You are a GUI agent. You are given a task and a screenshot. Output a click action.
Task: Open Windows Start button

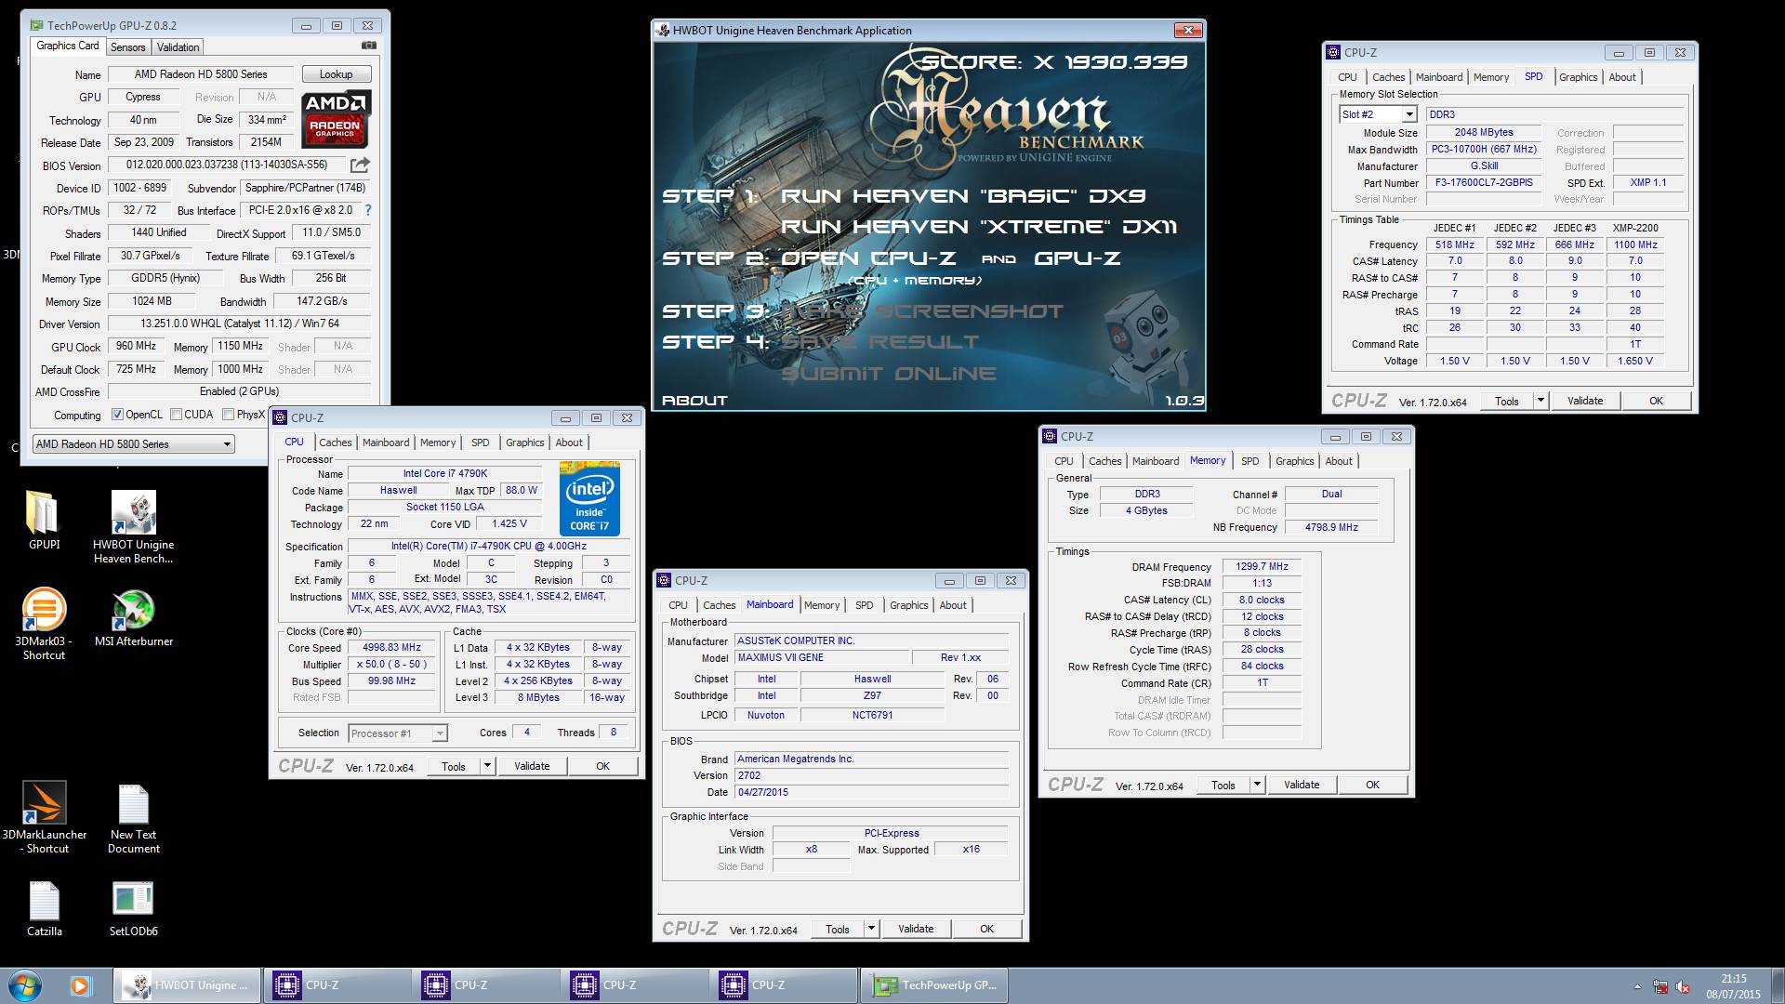click(24, 985)
